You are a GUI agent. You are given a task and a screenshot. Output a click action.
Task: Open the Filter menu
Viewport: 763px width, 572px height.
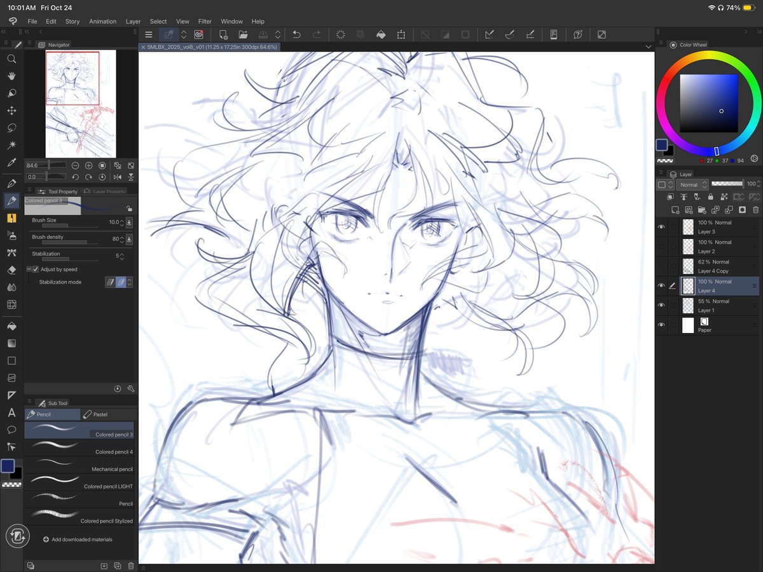click(x=205, y=21)
